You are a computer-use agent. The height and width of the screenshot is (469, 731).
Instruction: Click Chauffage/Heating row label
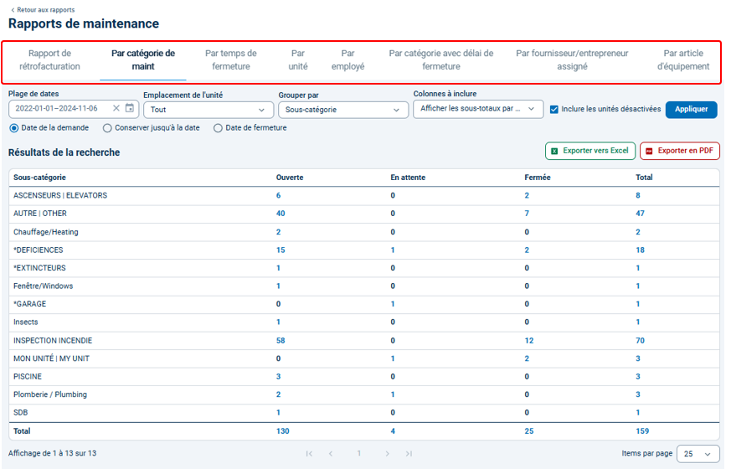(x=46, y=232)
